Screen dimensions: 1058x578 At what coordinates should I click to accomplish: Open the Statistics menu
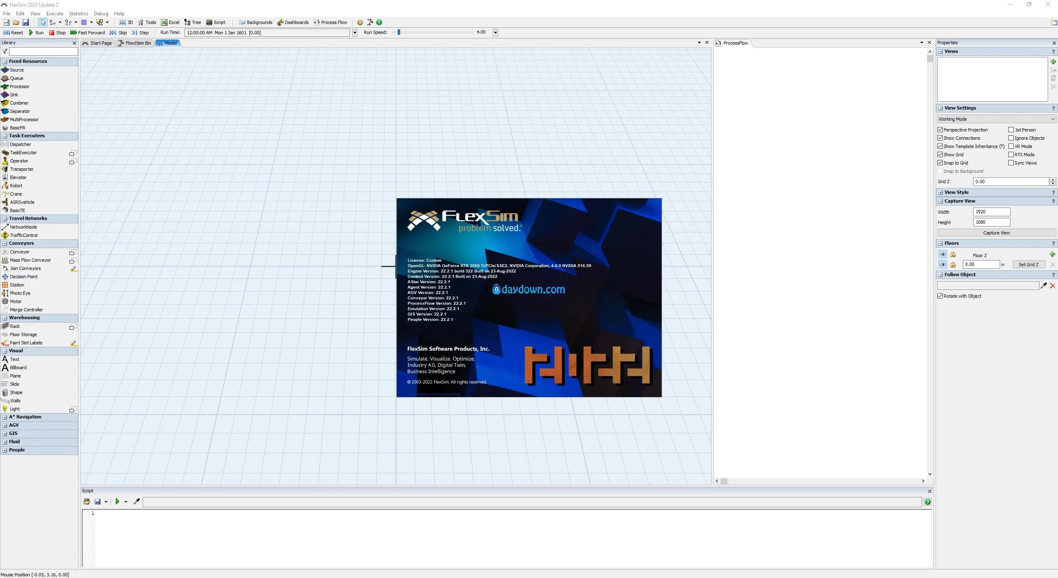click(x=78, y=14)
